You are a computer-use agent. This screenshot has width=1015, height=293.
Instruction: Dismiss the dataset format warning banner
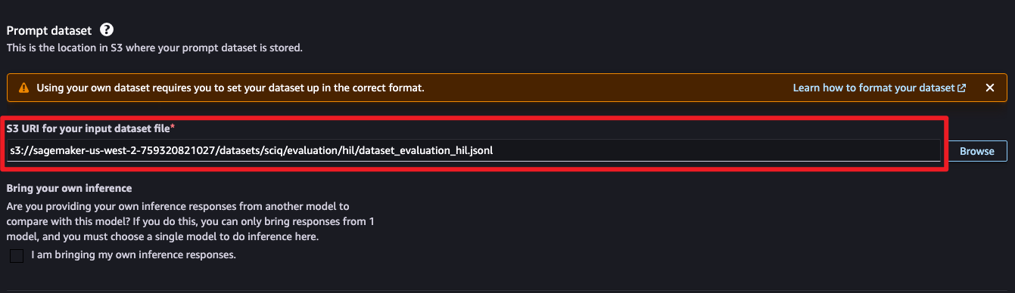(989, 88)
